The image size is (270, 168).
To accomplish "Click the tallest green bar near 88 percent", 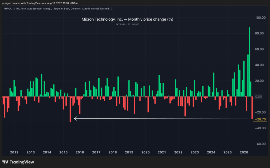I will (x=249, y=62).
